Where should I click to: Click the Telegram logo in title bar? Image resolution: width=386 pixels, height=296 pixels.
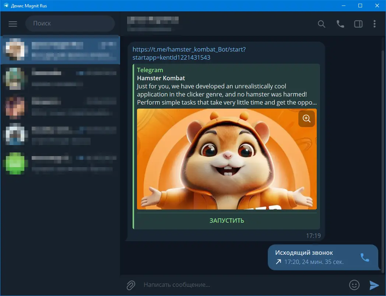click(x=6, y=6)
